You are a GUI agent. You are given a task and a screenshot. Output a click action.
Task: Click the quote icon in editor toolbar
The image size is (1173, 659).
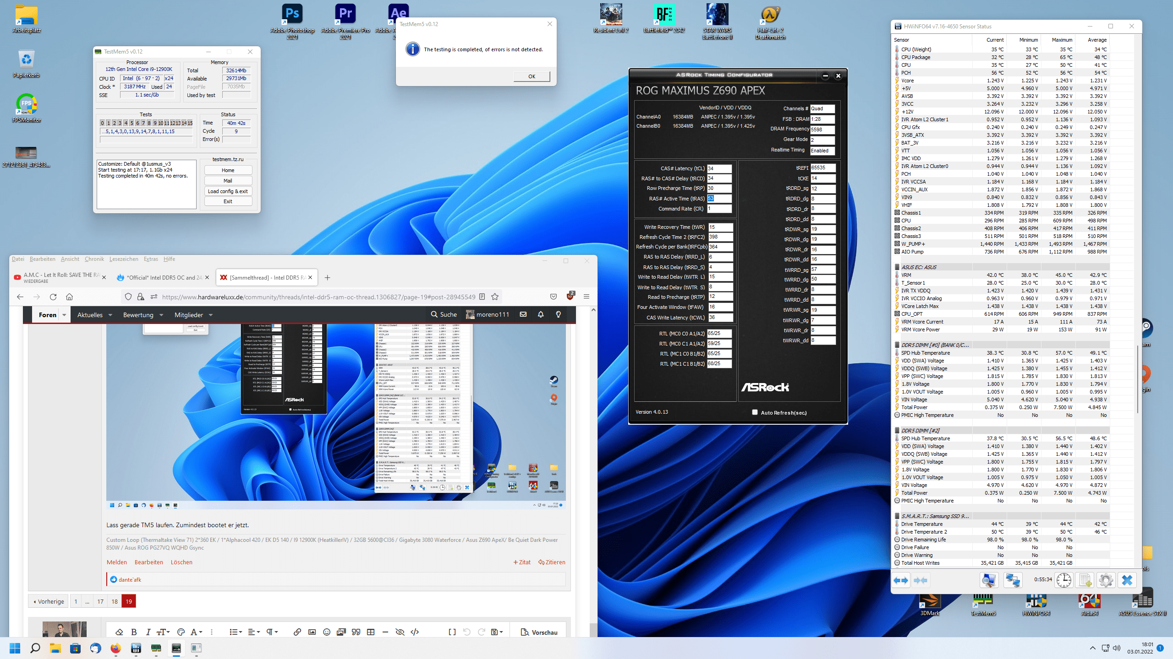[x=356, y=632]
